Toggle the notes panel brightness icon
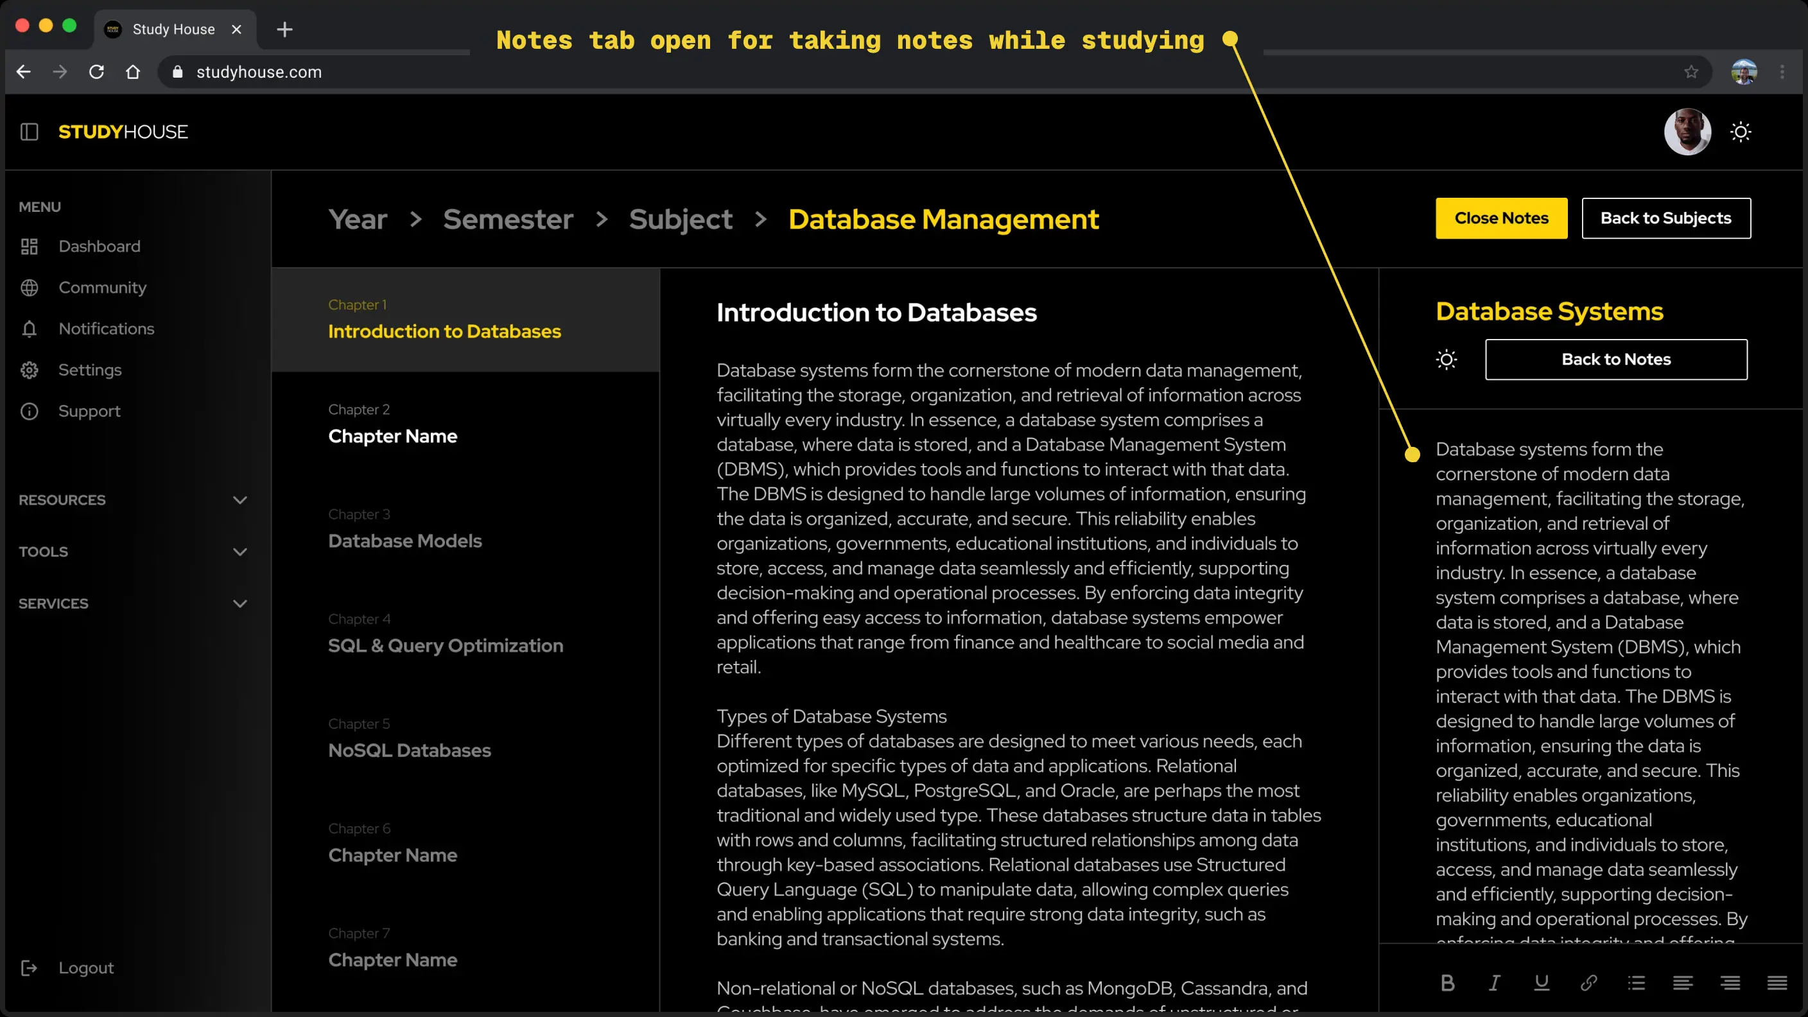 point(1447,360)
